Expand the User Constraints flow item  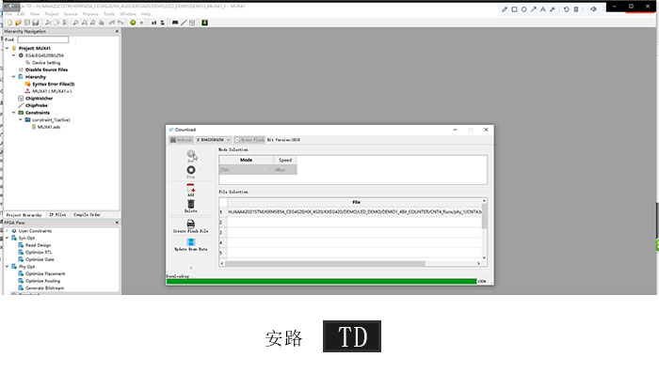point(8,231)
